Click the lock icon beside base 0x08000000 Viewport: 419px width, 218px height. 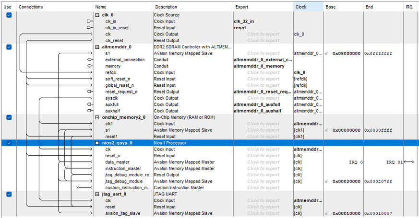click(326, 53)
